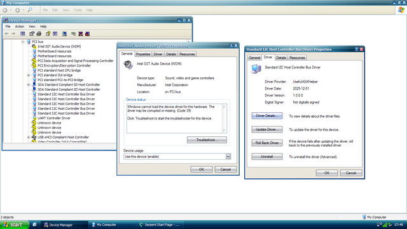Open Properties via the Device Manager toolbar icon
This screenshot has height=229, width=407.
point(32,34)
